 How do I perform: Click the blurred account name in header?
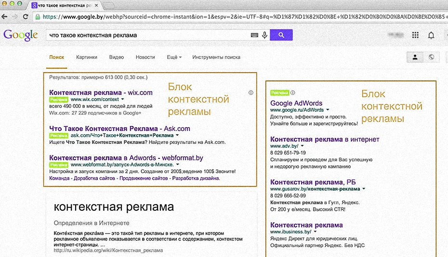pyautogui.click(x=395, y=35)
